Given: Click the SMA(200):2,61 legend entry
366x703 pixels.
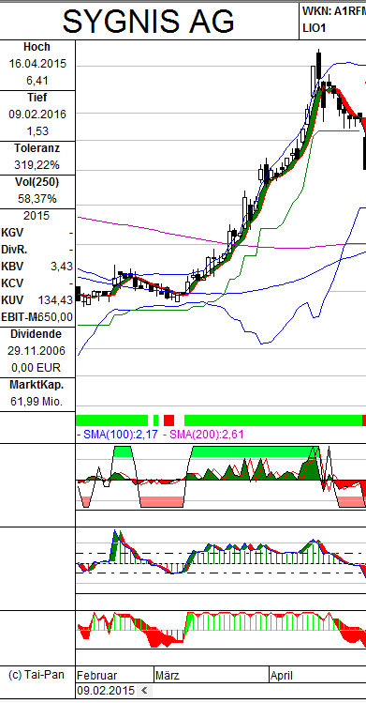Looking at the screenshot, I should pyautogui.click(x=203, y=434).
